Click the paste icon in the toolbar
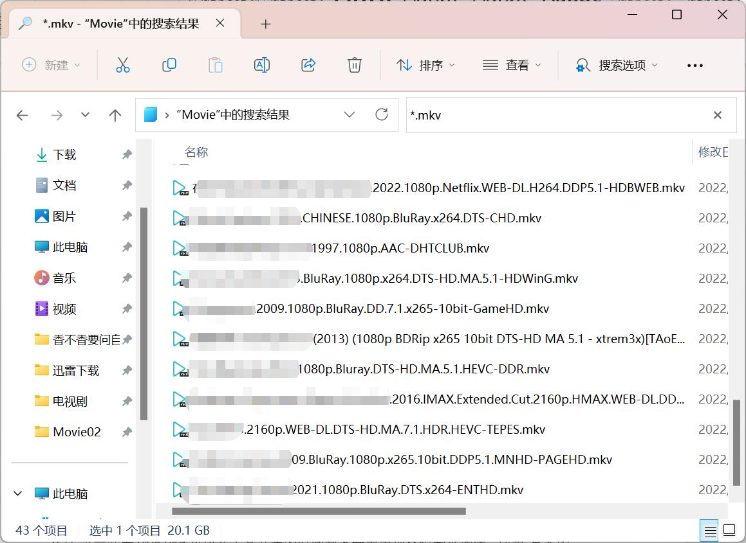The width and height of the screenshot is (746, 543). (216, 64)
